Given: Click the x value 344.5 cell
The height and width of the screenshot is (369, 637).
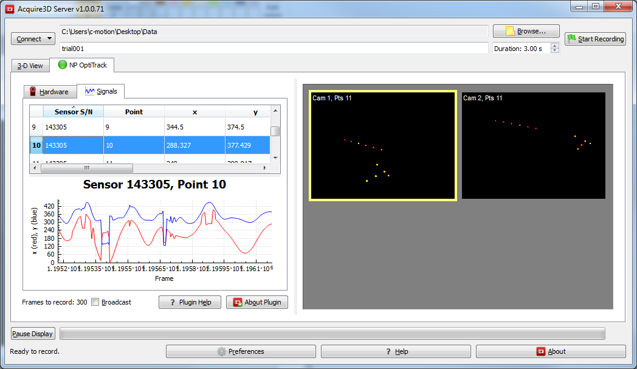Looking at the screenshot, I should (x=195, y=127).
